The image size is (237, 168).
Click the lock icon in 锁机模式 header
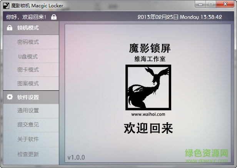pos(10,28)
